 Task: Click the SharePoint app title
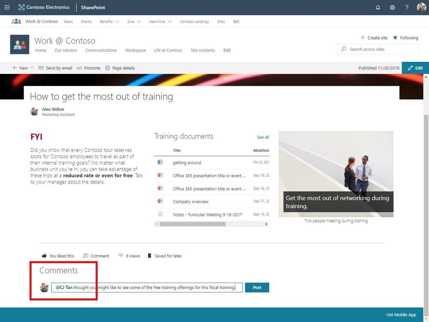(x=93, y=7)
